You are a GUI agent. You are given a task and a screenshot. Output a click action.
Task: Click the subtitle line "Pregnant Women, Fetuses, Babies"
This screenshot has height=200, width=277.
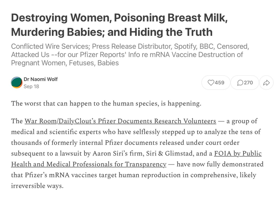pyautogui.click(x=65, y=63)
